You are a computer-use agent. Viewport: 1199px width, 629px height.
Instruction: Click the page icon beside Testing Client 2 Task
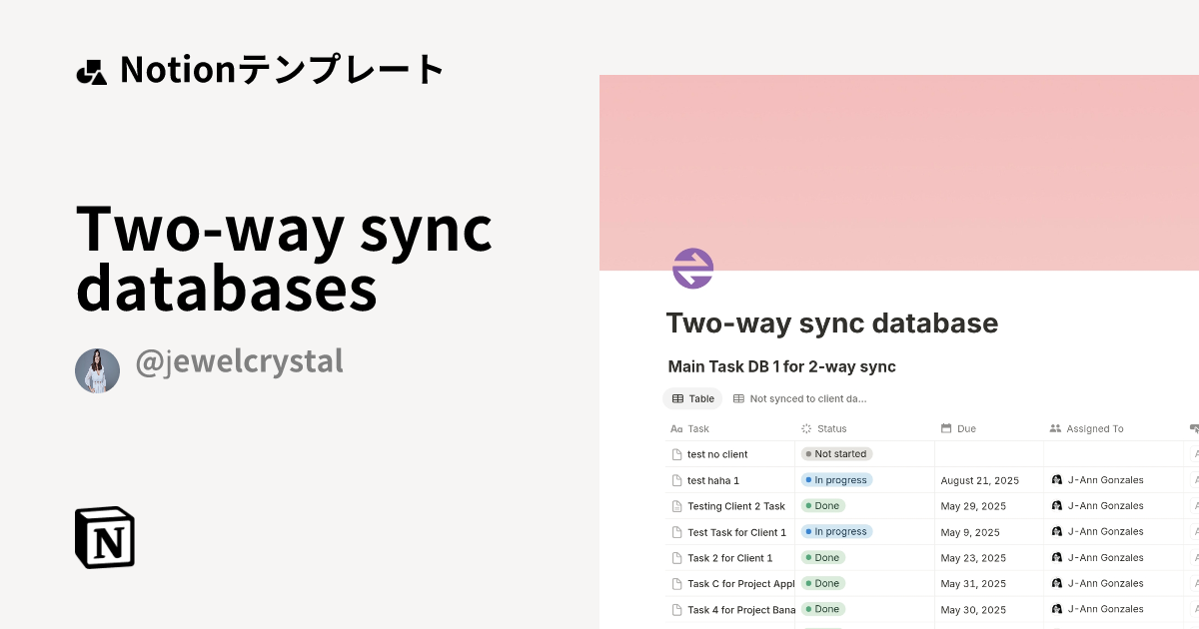pos(676,505)
